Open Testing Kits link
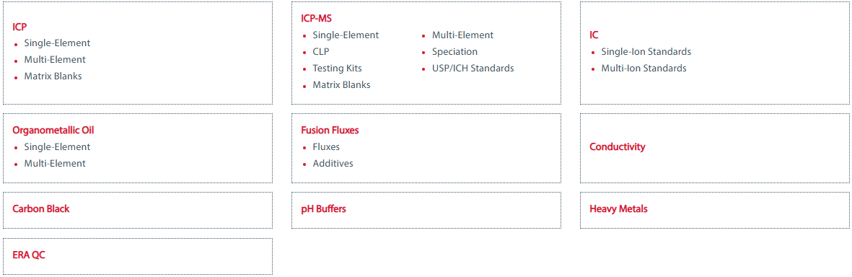 pos(337,69)
